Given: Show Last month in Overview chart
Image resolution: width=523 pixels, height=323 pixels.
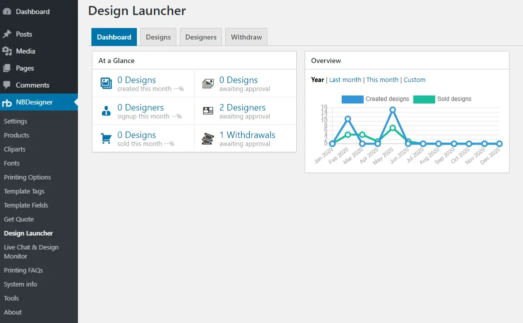Looking at the screenshot, I should (x=345, y=80).
